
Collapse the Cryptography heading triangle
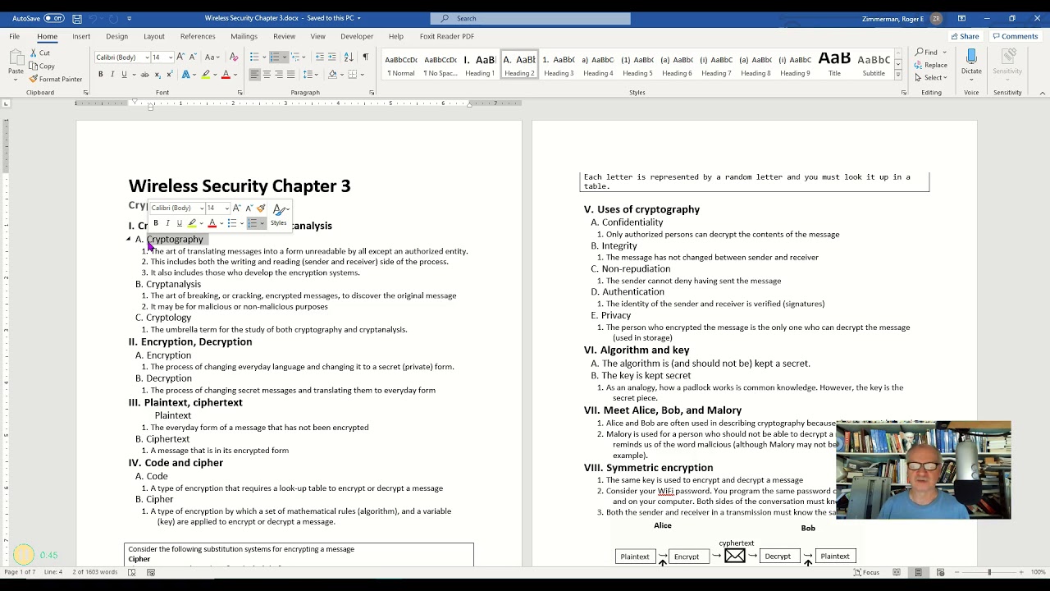coord(129,239)
